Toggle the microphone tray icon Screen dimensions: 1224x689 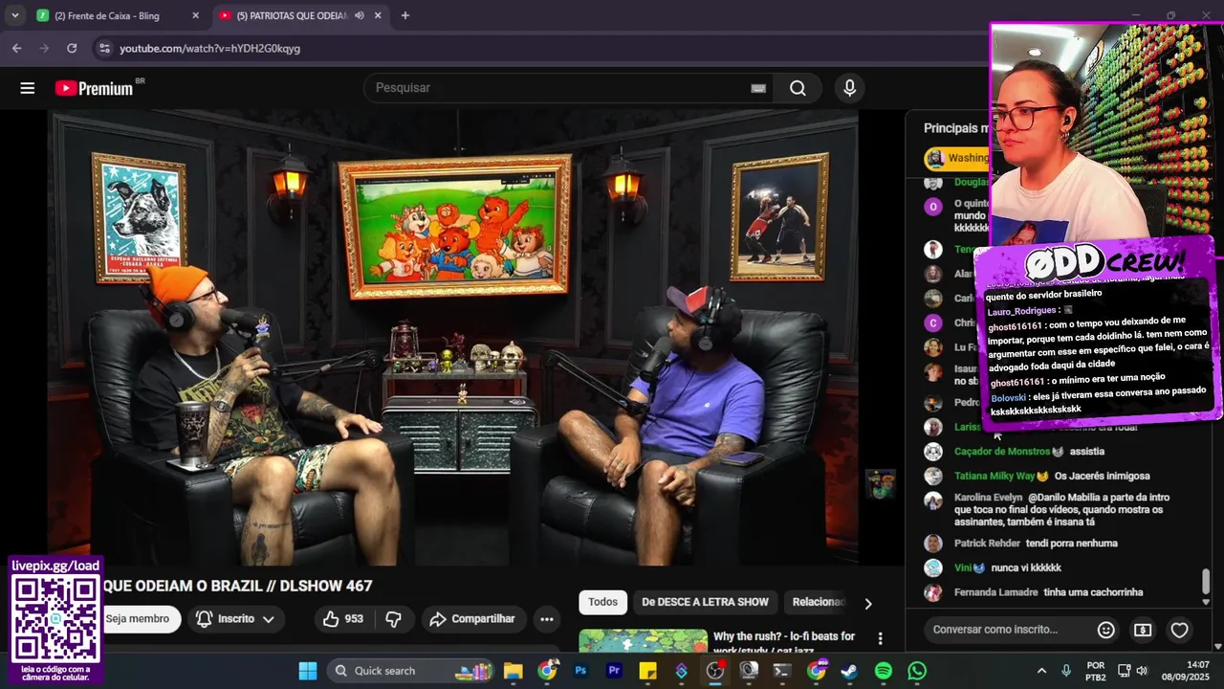1066,671
